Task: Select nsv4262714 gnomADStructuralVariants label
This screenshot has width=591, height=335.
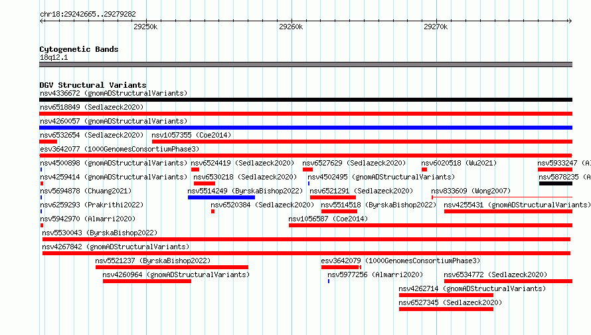Action: tap(472, 288)
